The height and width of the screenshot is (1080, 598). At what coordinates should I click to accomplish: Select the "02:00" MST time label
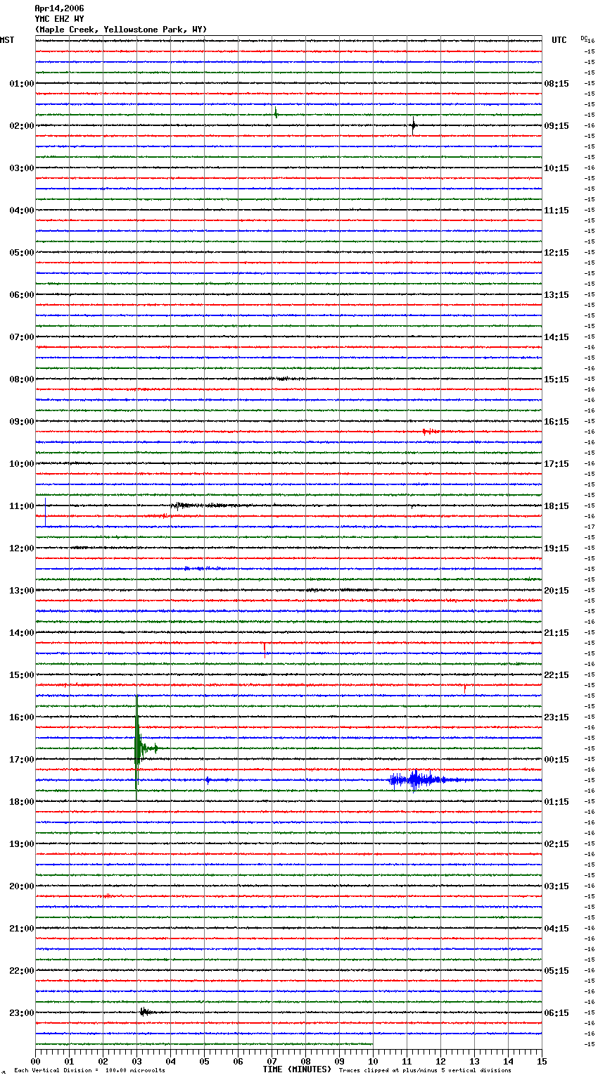tap(22, 126)
